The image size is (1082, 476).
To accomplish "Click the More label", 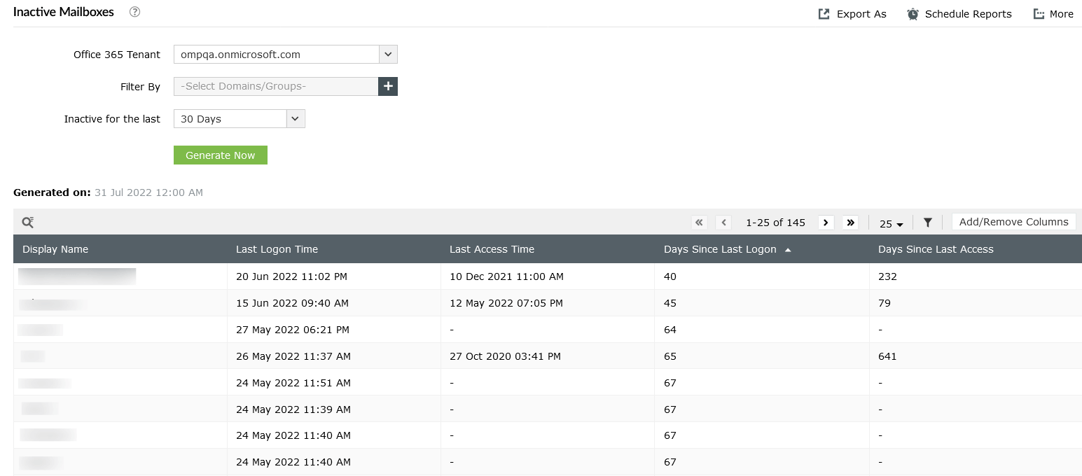I will tap(1061, 14).
